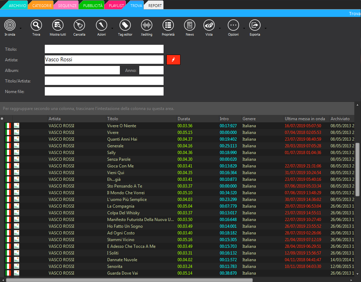Click the vertical scrollbar of the results list
This screenshot has width=361, height=282.
[357, 169]
